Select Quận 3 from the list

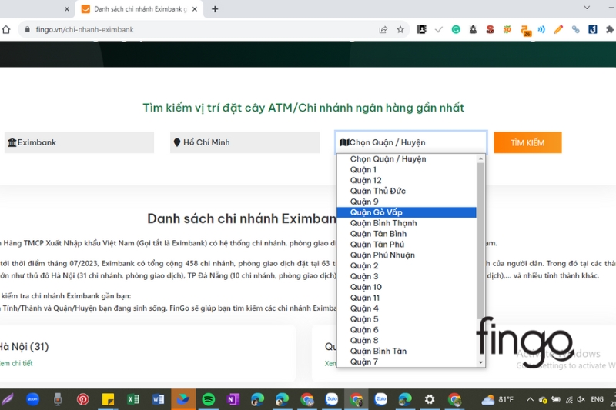407,276
